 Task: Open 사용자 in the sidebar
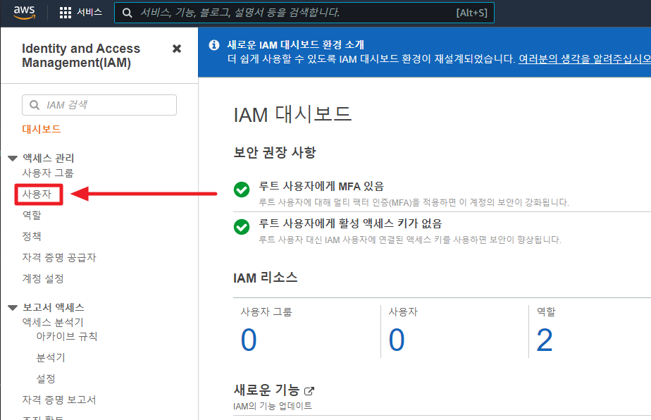tap(37, 194)
